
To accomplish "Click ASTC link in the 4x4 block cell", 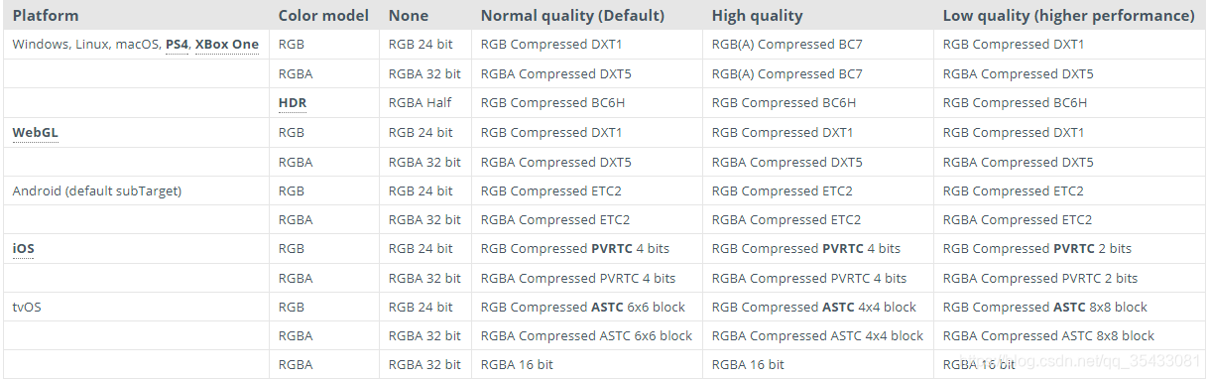I will click(x=839, y=307).
